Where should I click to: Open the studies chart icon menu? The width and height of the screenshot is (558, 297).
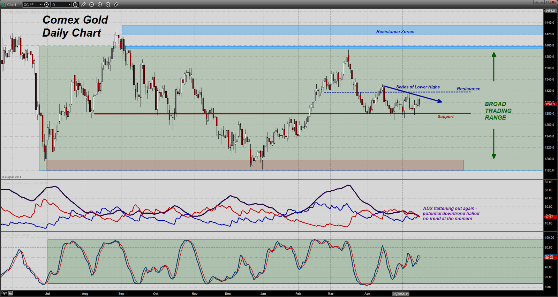pyautogui.click(x=91, y=5)
